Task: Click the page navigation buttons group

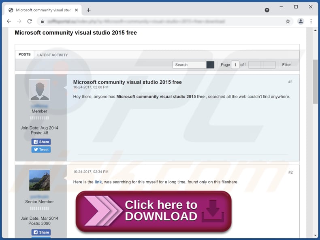Action: click(262, 65)
